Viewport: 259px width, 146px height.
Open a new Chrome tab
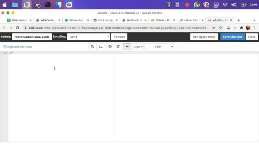pos(239,20)
